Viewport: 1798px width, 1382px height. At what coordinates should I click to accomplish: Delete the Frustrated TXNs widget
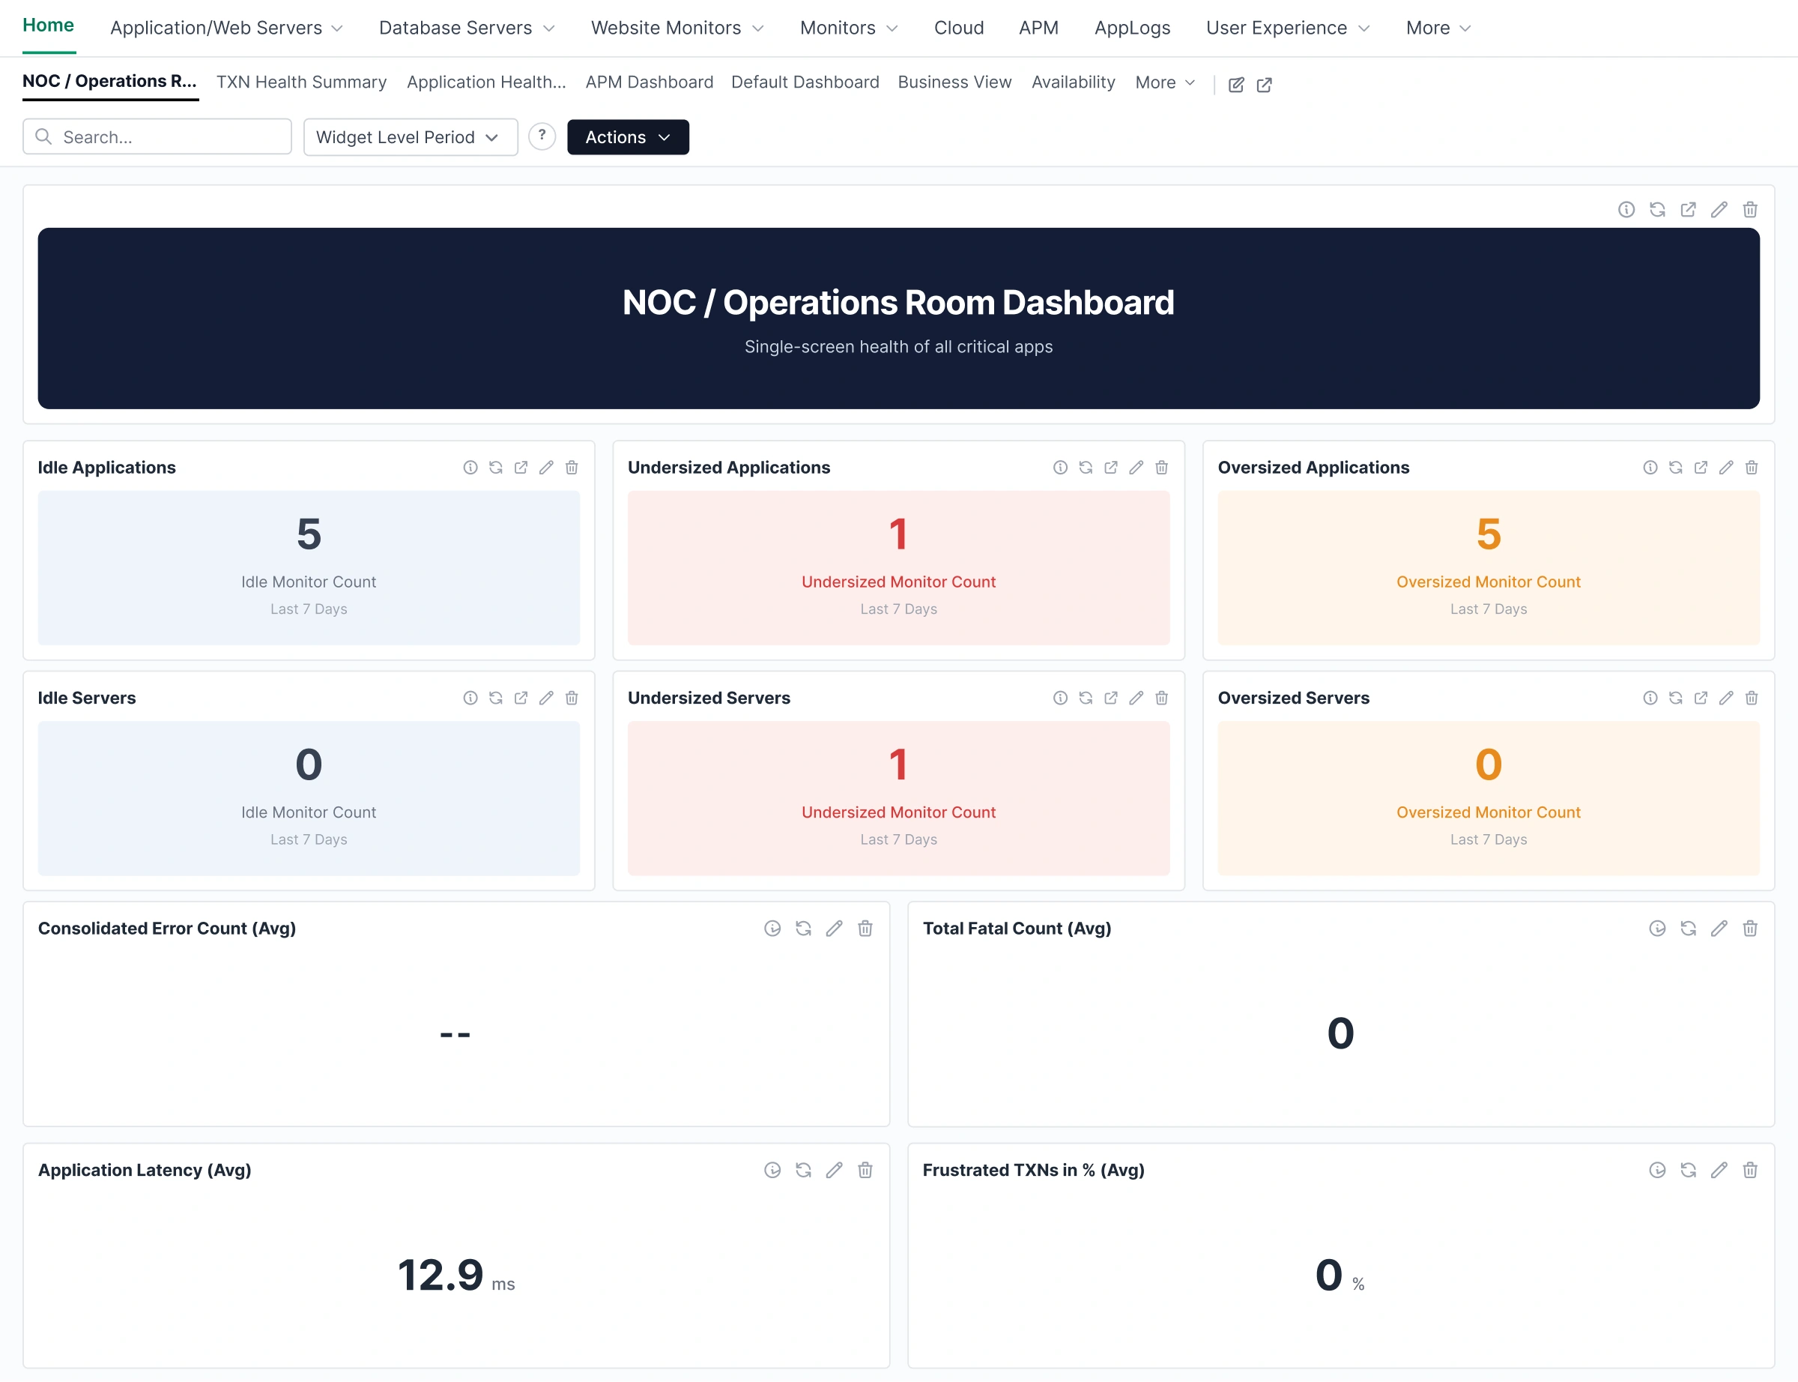pyautogui.click(x=1750, y=1170)
